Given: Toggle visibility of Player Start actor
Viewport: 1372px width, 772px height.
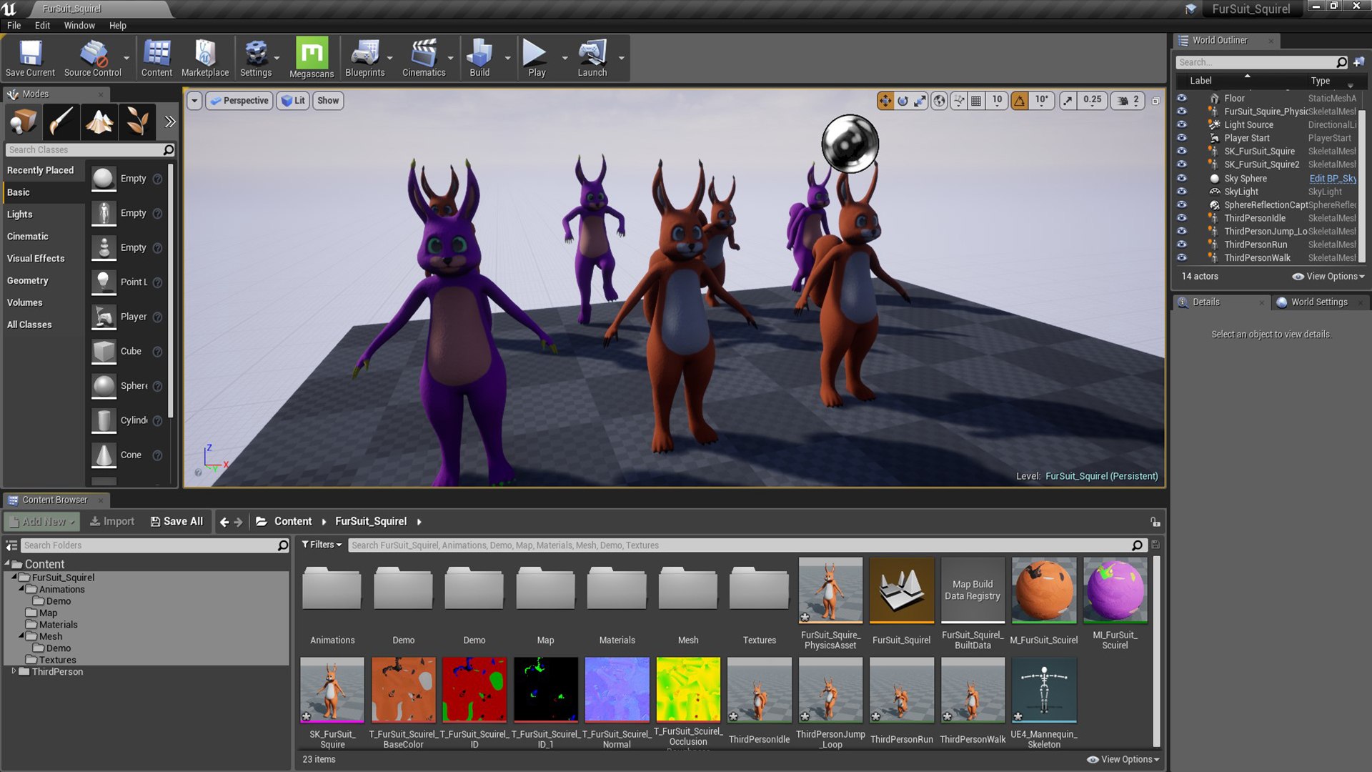Looking at the screenshot, I should coord(1182,138).
